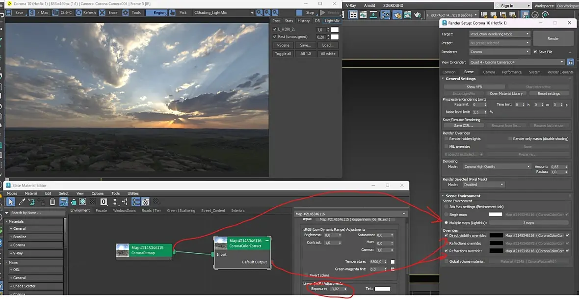This screenshot has width=579, height=299.
Task: Lock the View to Render selection
Action: tap(570, 62)
